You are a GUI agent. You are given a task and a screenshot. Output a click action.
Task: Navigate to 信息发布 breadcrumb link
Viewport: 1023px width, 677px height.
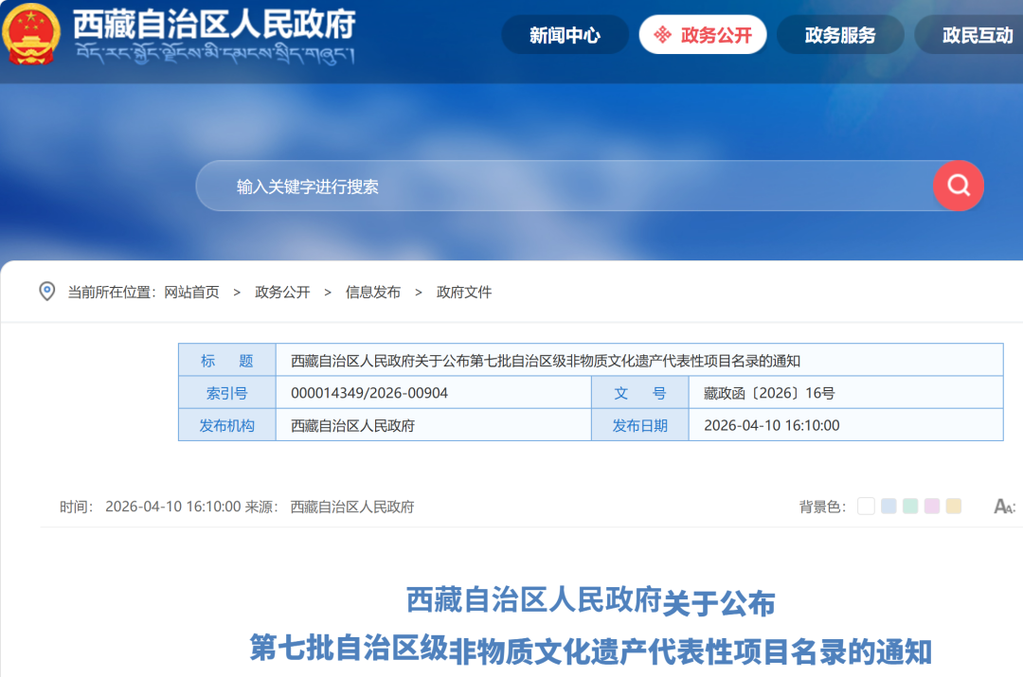(x=373, y=293)
